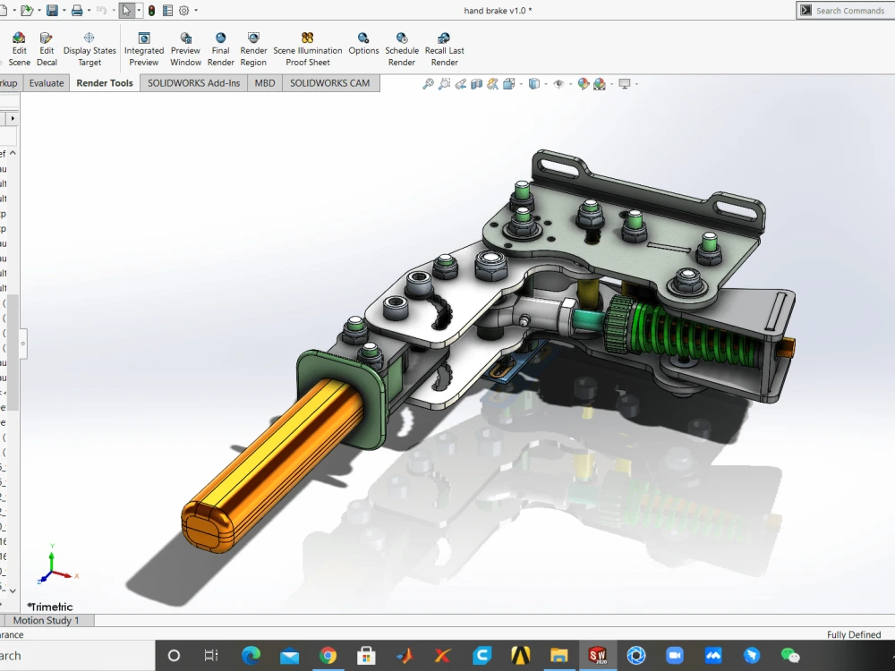Expand the panel tabs right arrow

[x=13, y=118]
